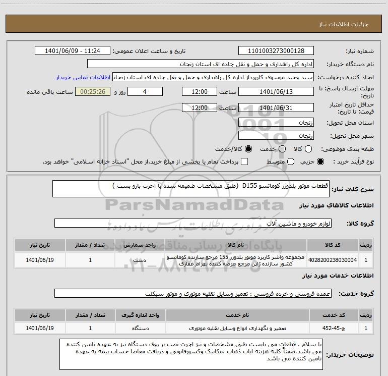
Task: Click the ایجاد کننده درخواست field
Action: [x=213, y=77]
